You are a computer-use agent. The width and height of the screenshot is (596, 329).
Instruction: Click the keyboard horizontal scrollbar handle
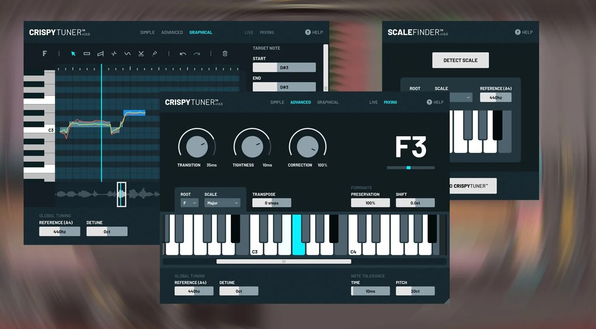point(284,262)
